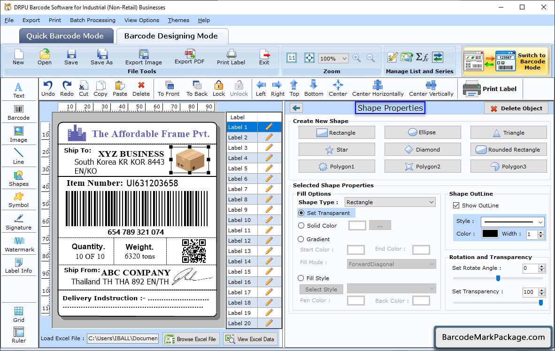Toggle the Grid display
555x351 pixels.
coord(18,314)
